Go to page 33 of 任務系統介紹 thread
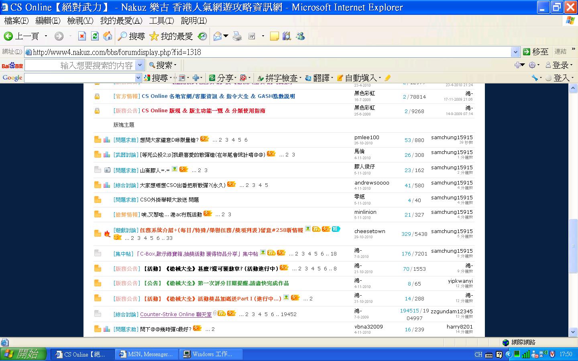This screenshot has height=361, width=578. (x=169, y=238)
